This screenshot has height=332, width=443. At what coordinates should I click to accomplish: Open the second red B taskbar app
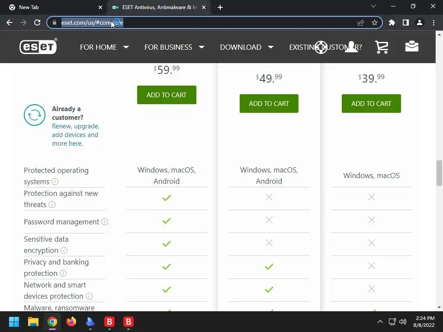(128, 322)
